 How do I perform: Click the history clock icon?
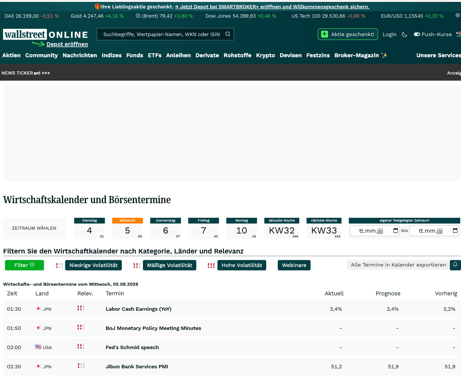pyautogui.click(x=458, y=34)
